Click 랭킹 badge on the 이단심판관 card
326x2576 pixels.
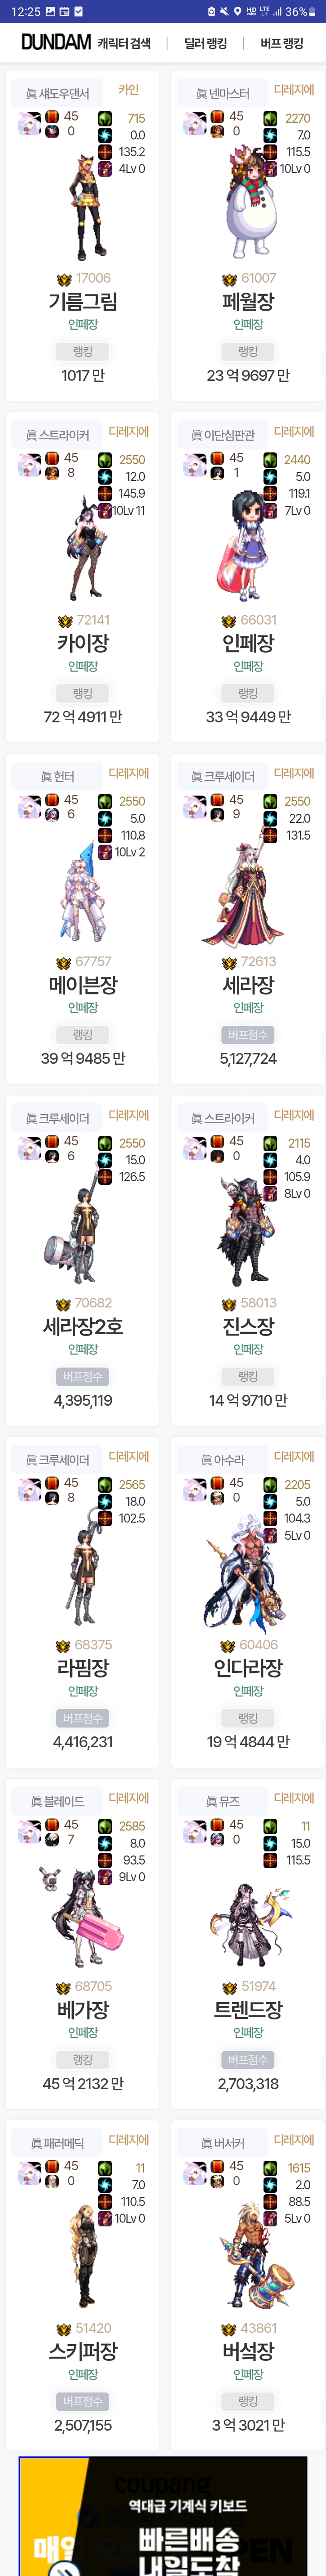pyautogui.click(x=248, y=693)
